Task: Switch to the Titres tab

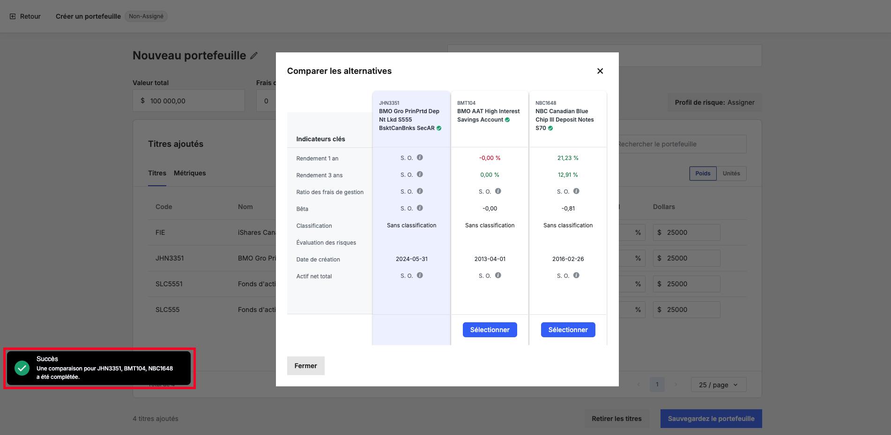Action: click(157, 173)
